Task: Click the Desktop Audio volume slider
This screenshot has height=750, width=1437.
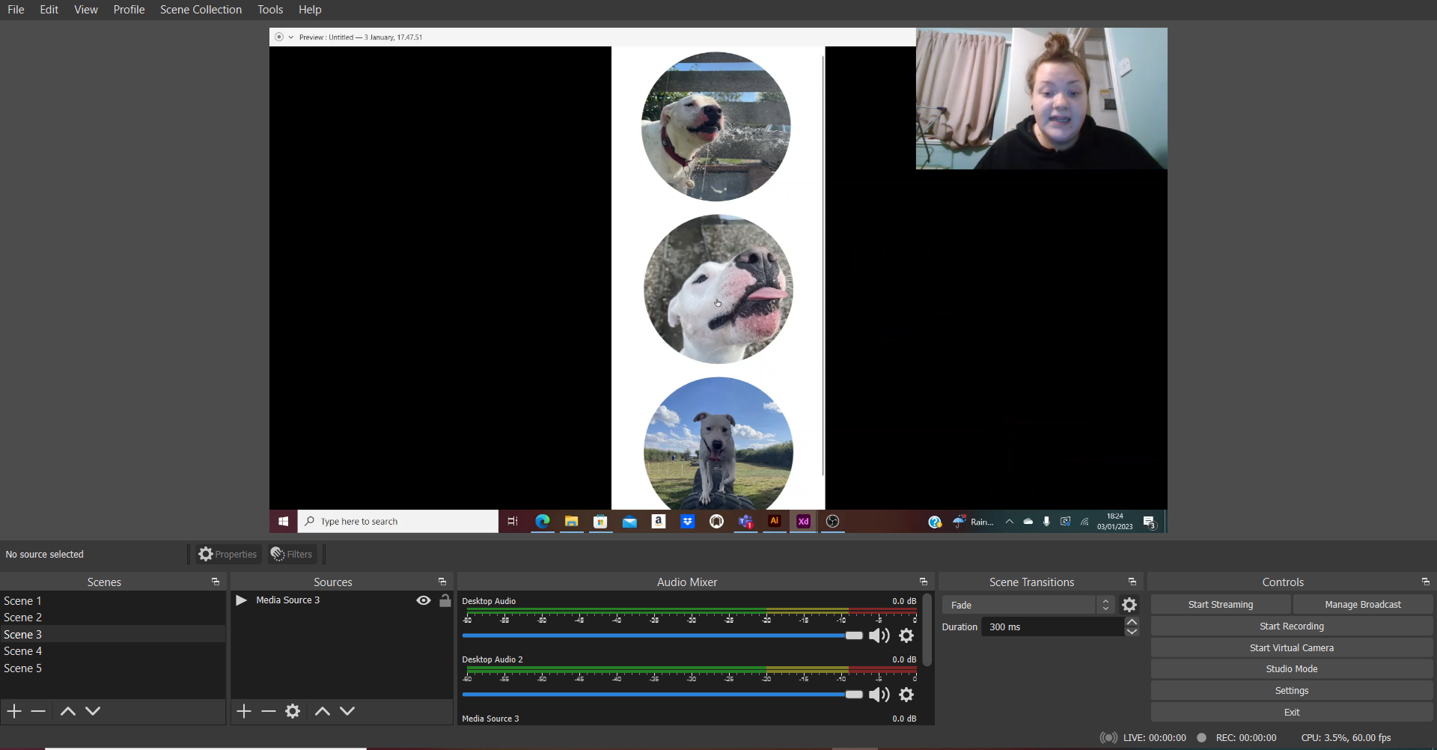Action: point(659,635)
